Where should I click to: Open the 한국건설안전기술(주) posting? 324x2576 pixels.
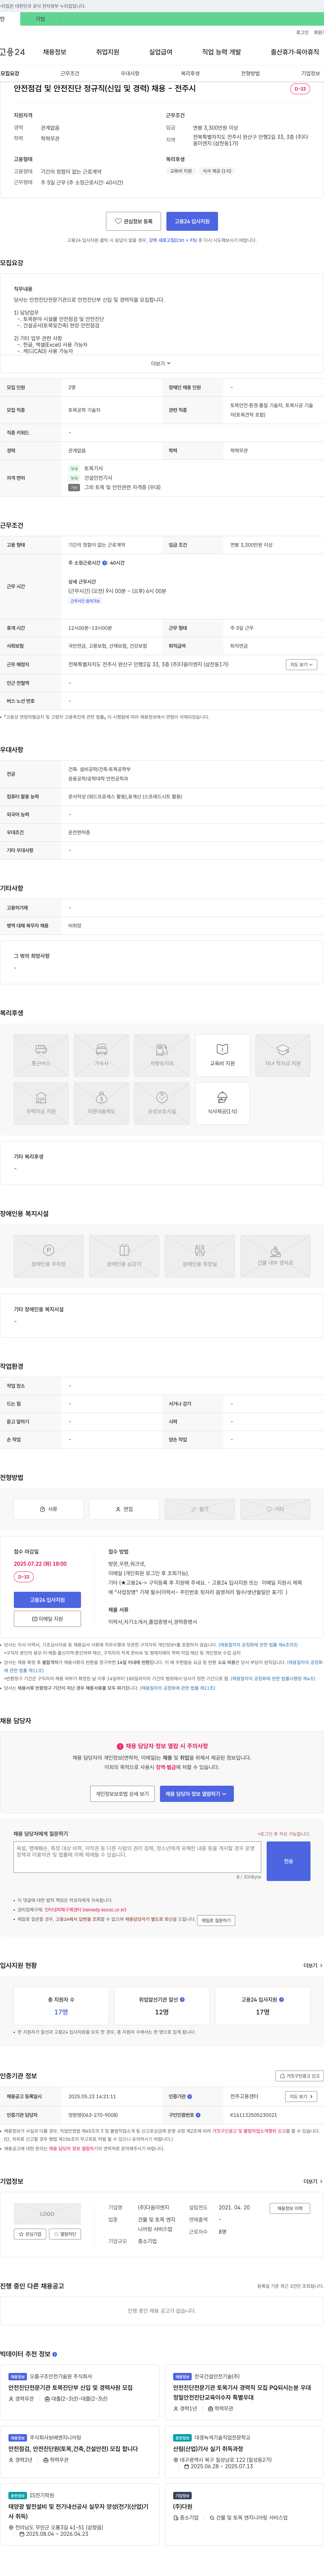244,2392
